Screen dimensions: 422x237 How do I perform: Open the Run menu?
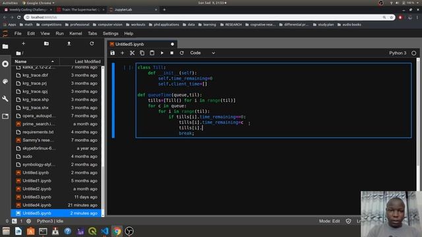coord(59,34)
